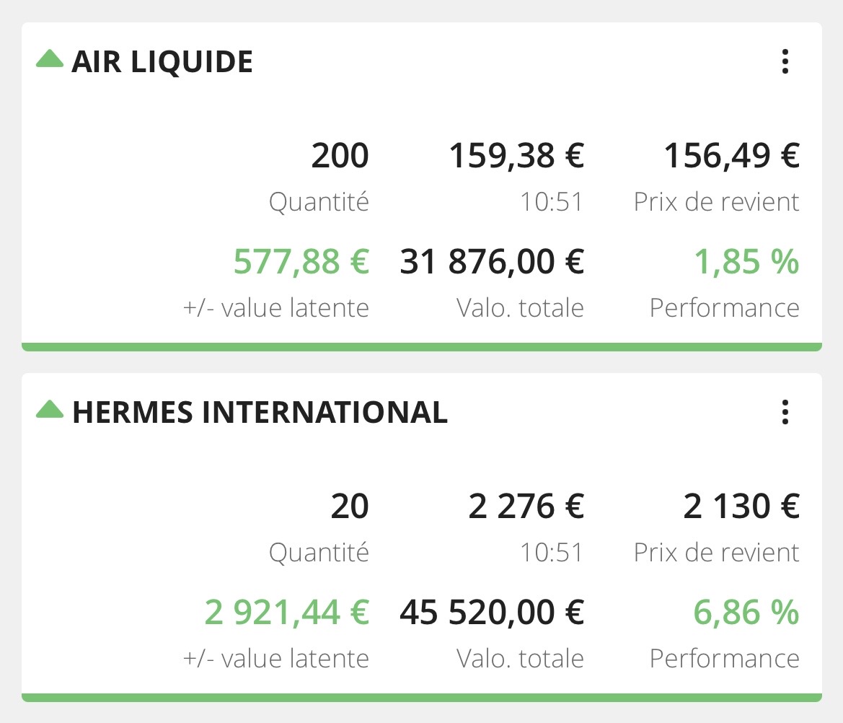
Task: Select the Air Liquide quantity value 200
Action: pos(340,156)
